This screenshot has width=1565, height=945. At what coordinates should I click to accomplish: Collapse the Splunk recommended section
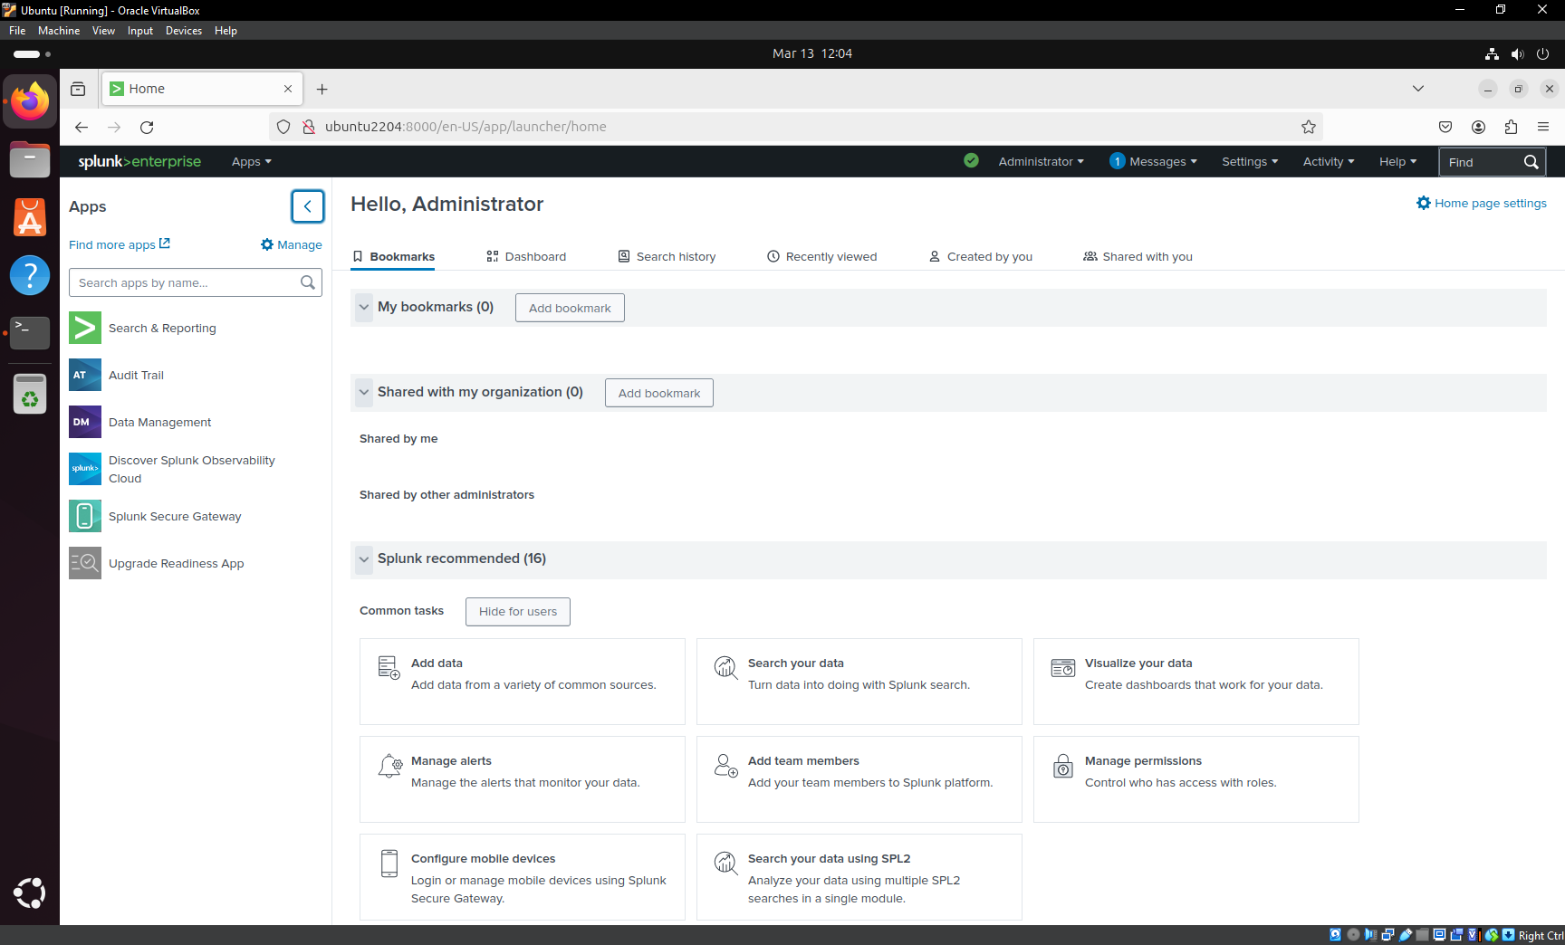(x=364, y=559)
